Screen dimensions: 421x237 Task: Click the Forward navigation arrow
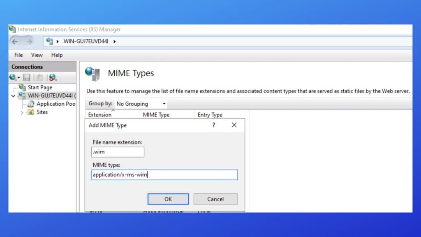click(29, 41)
